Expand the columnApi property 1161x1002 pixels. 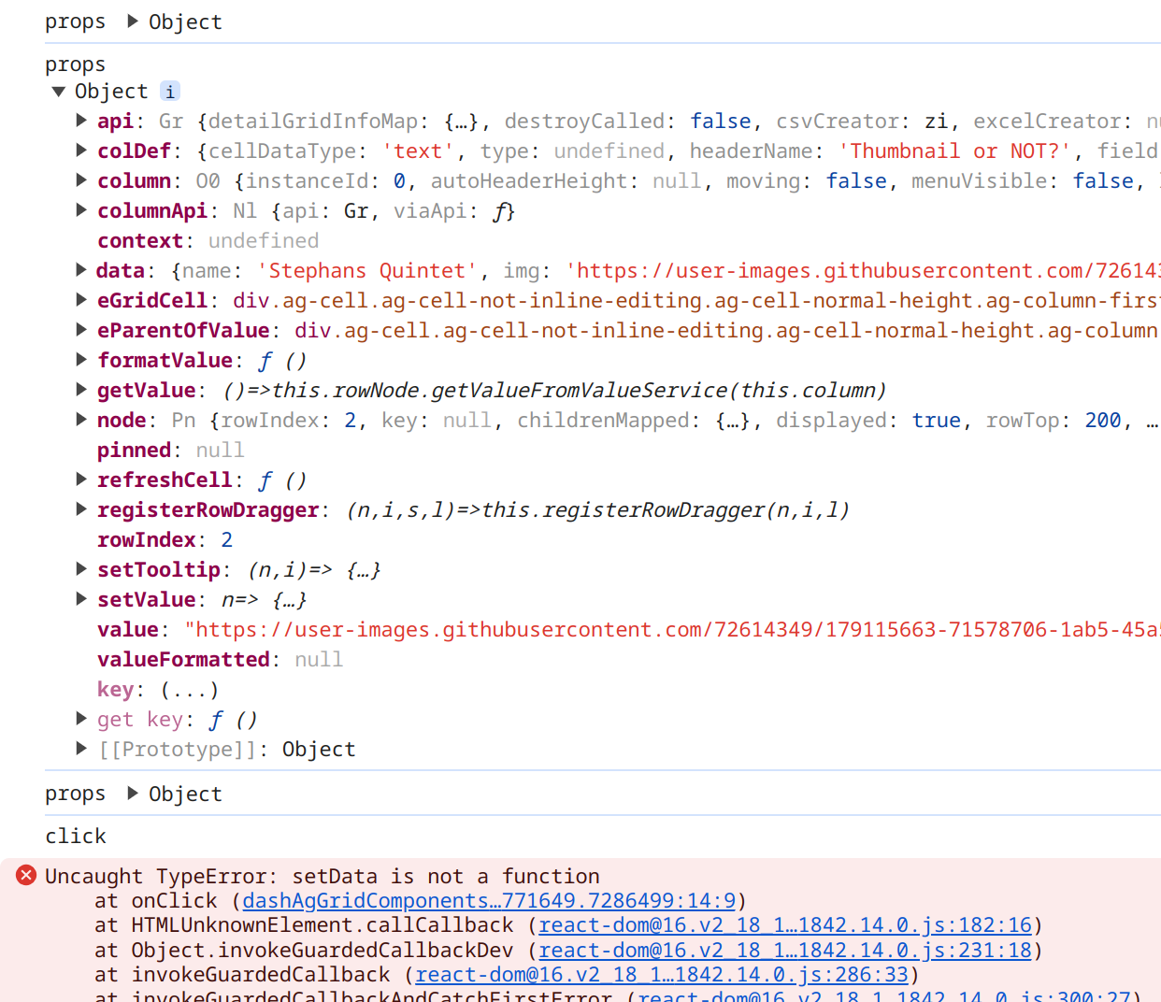[81, 210]
